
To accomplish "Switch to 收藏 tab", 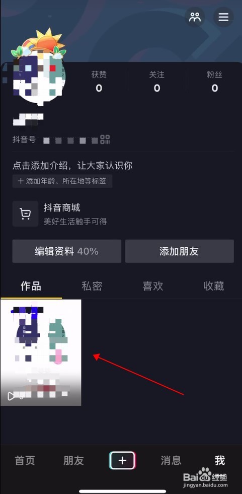I will tap(214, 286).
